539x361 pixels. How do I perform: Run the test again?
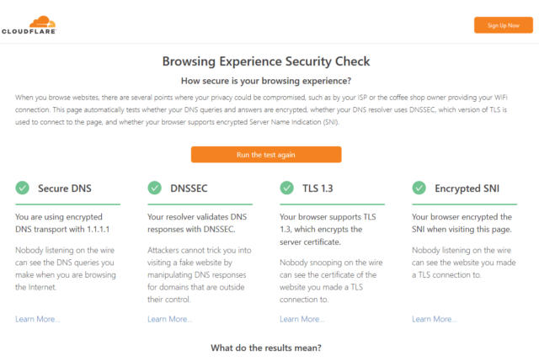tap(265, 155)
